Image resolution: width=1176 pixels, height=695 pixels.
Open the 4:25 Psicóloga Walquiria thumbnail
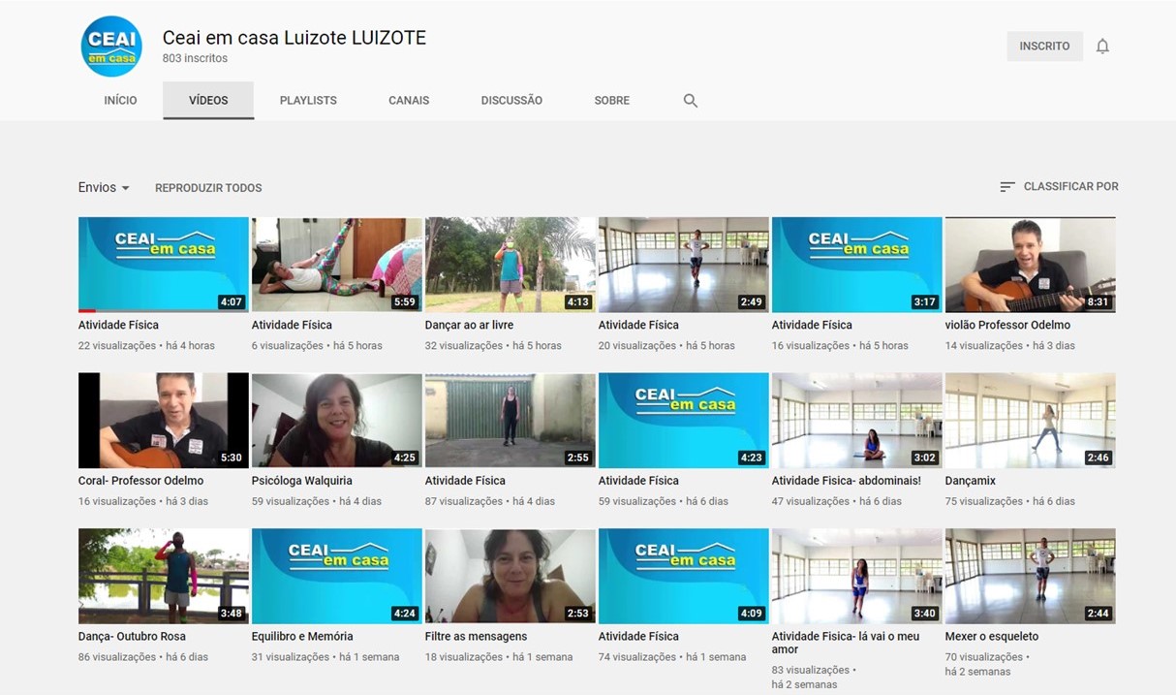point(337,421)
